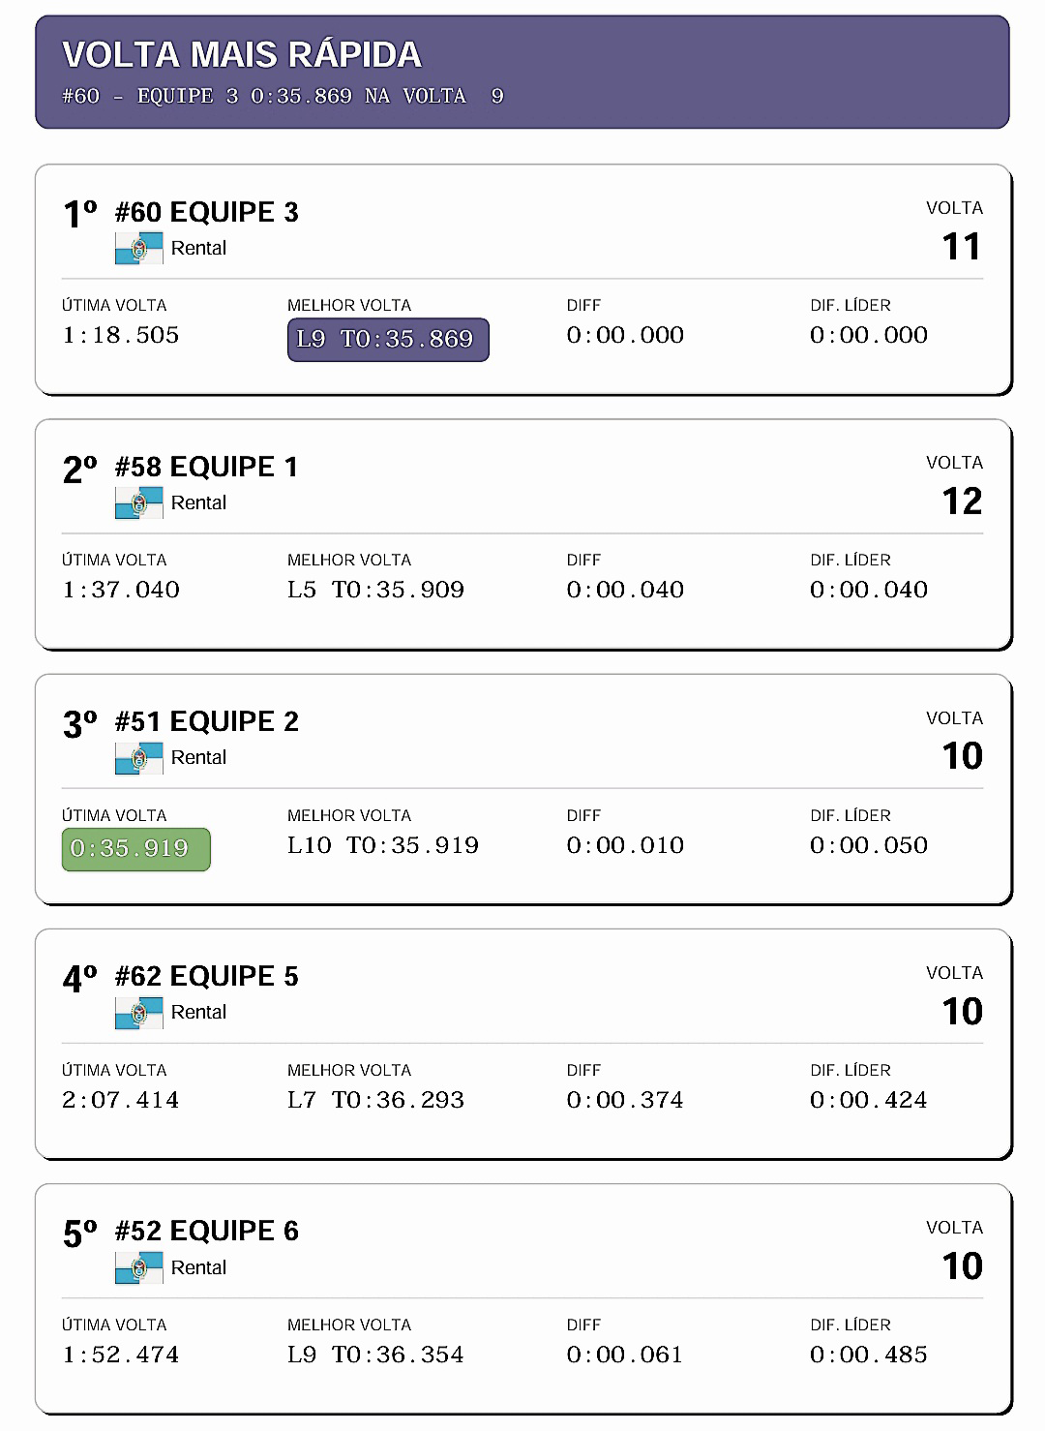
Task: Click the fastest lap summary text for #60
Action: point(283,96)
